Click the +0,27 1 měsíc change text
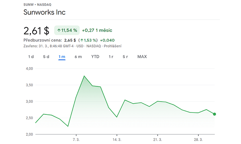Screen dimensions: 241x144 pyautogui.click(x=97, y=30)
